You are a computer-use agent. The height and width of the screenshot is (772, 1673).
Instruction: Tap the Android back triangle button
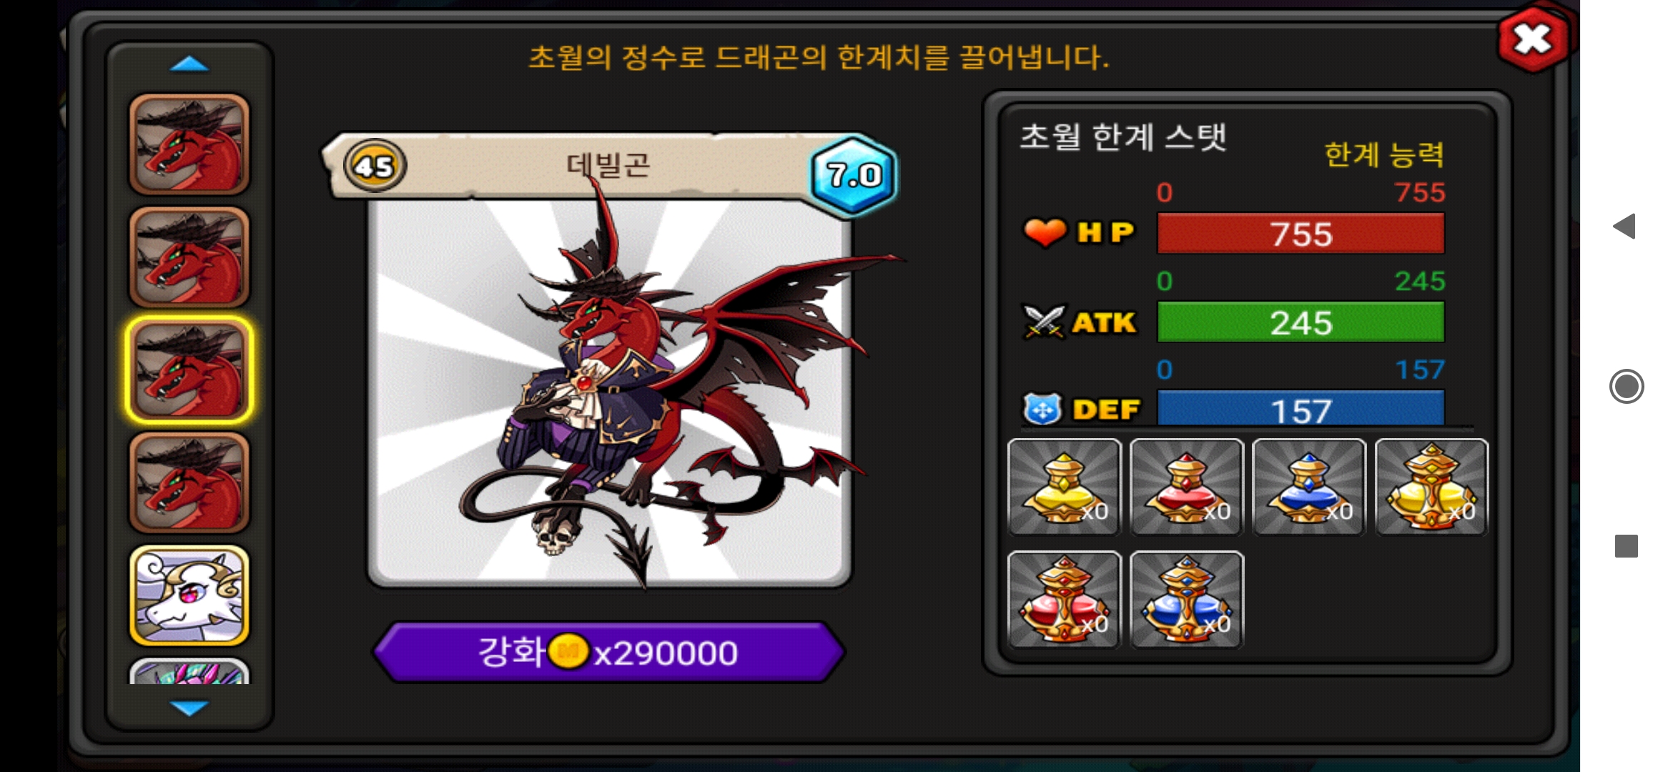point(1625,227)
